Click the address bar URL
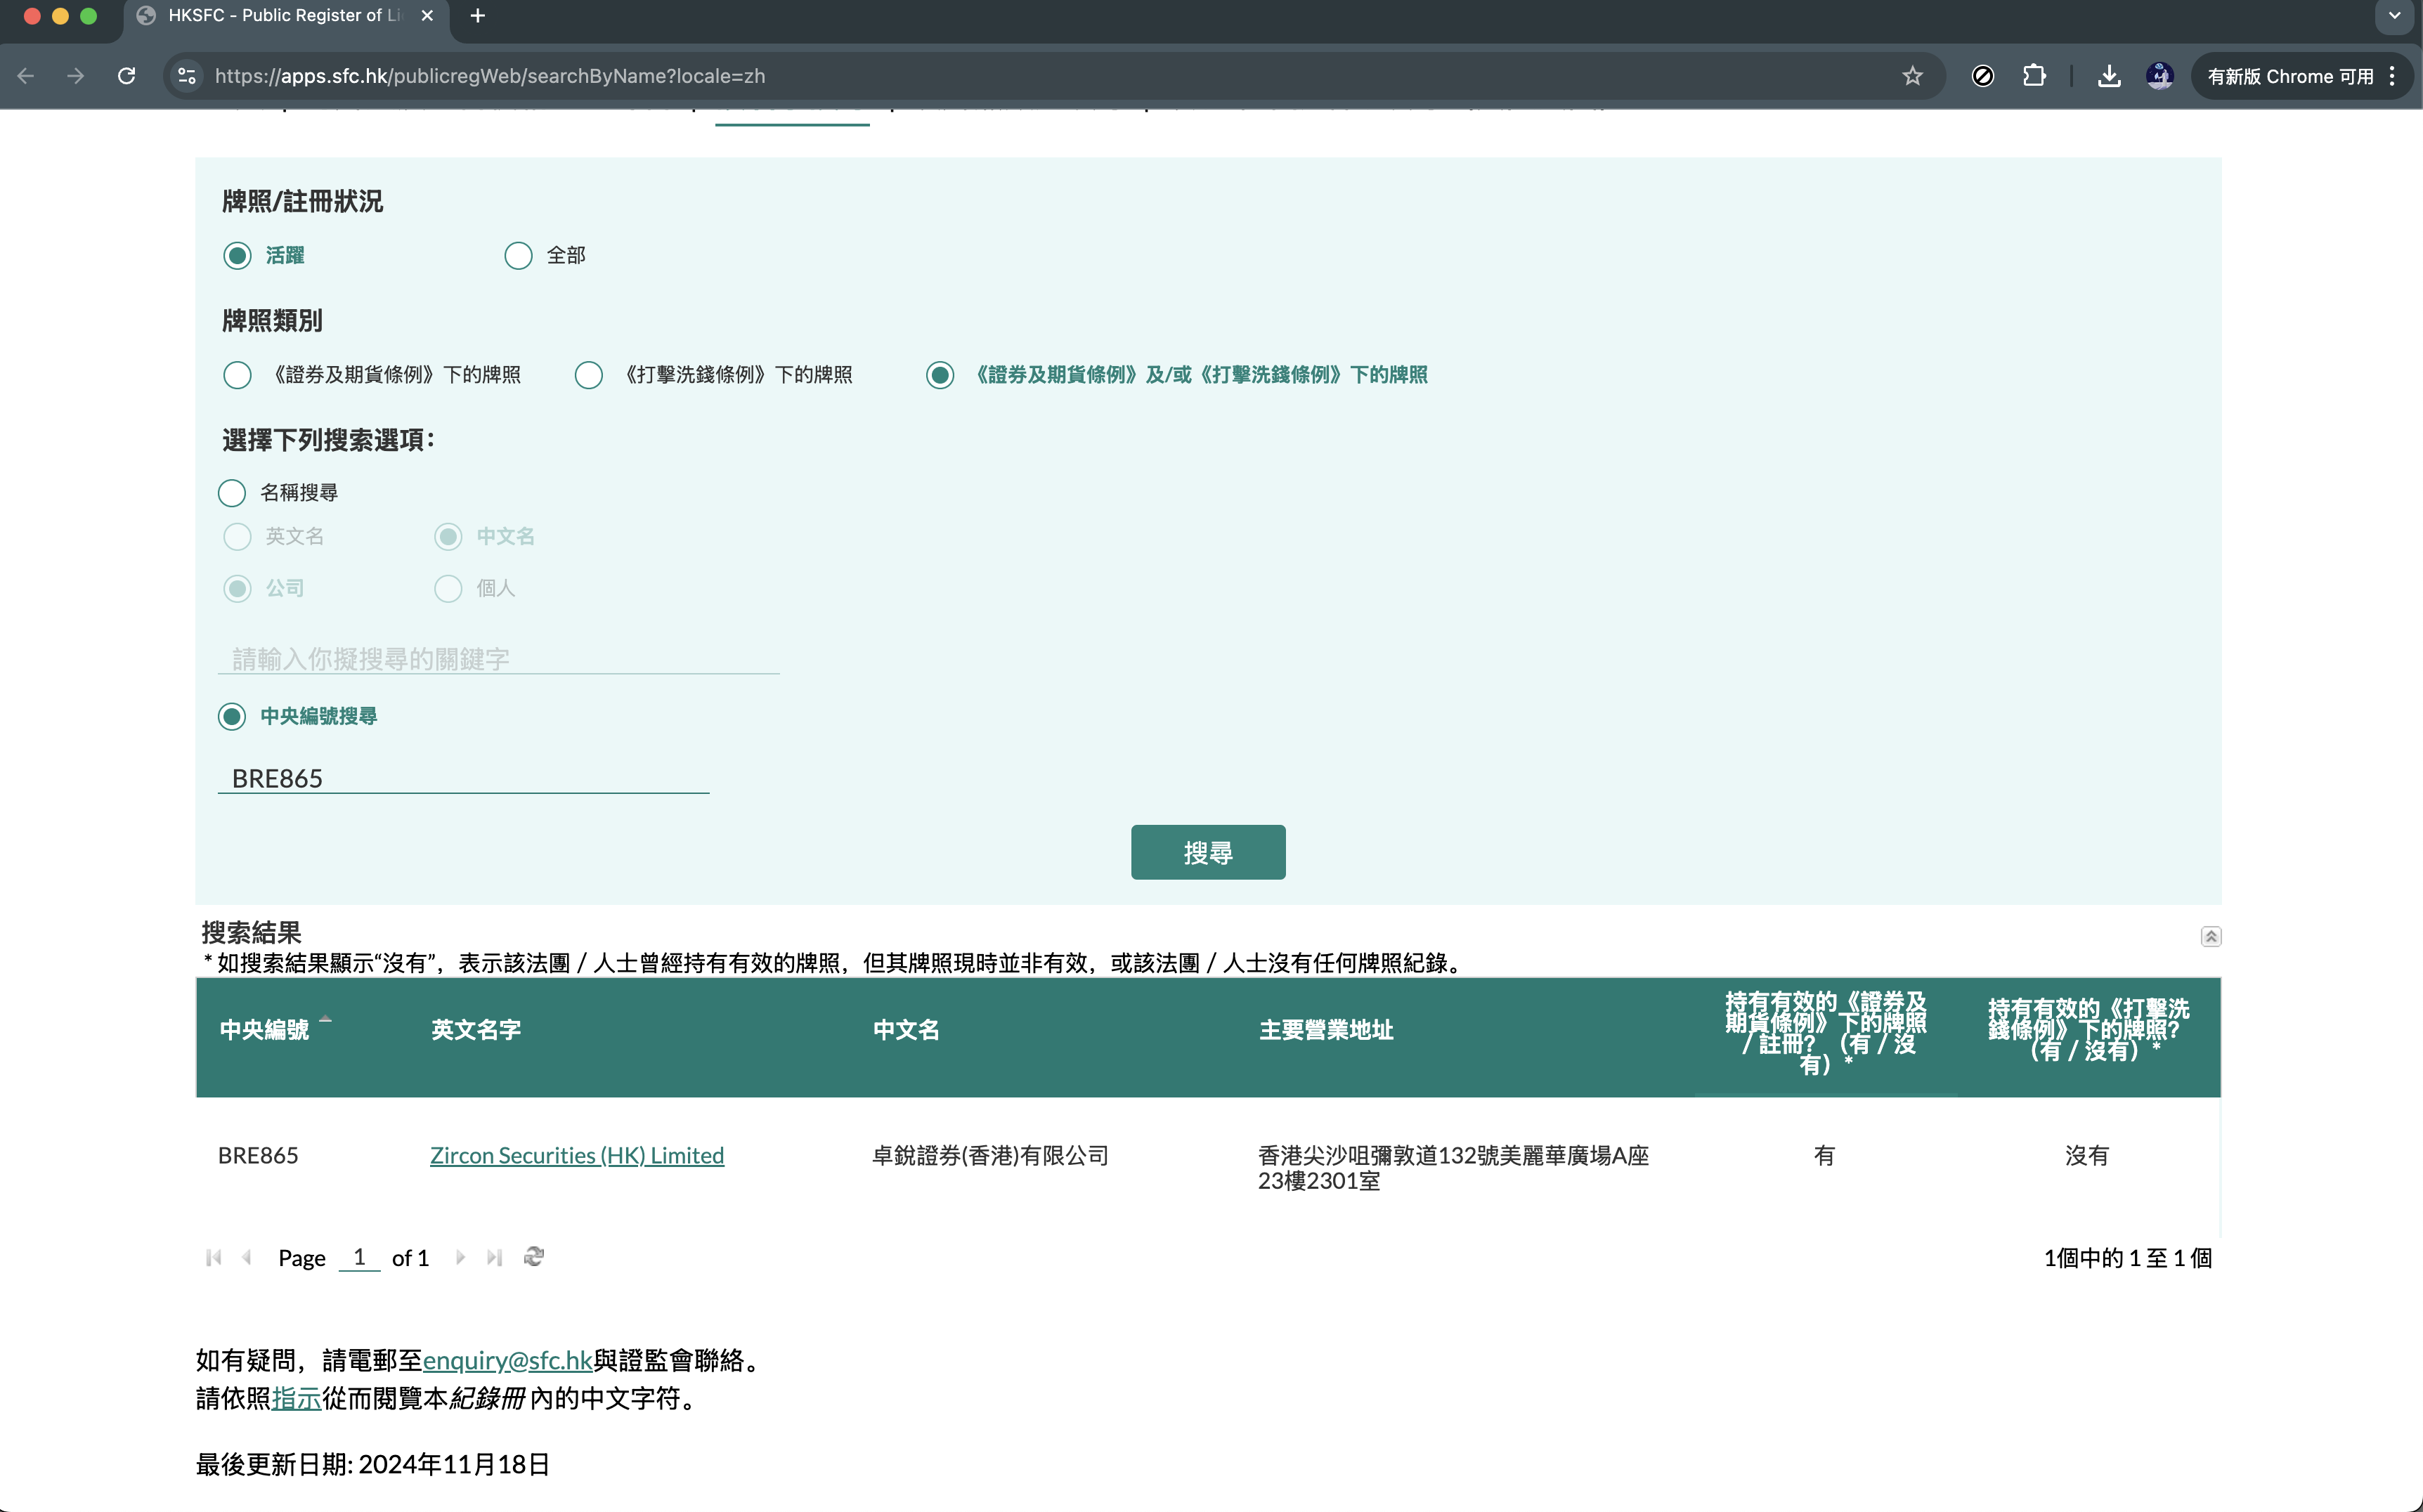This screenshot has height=1512, width=2423. tap(490, 76)
